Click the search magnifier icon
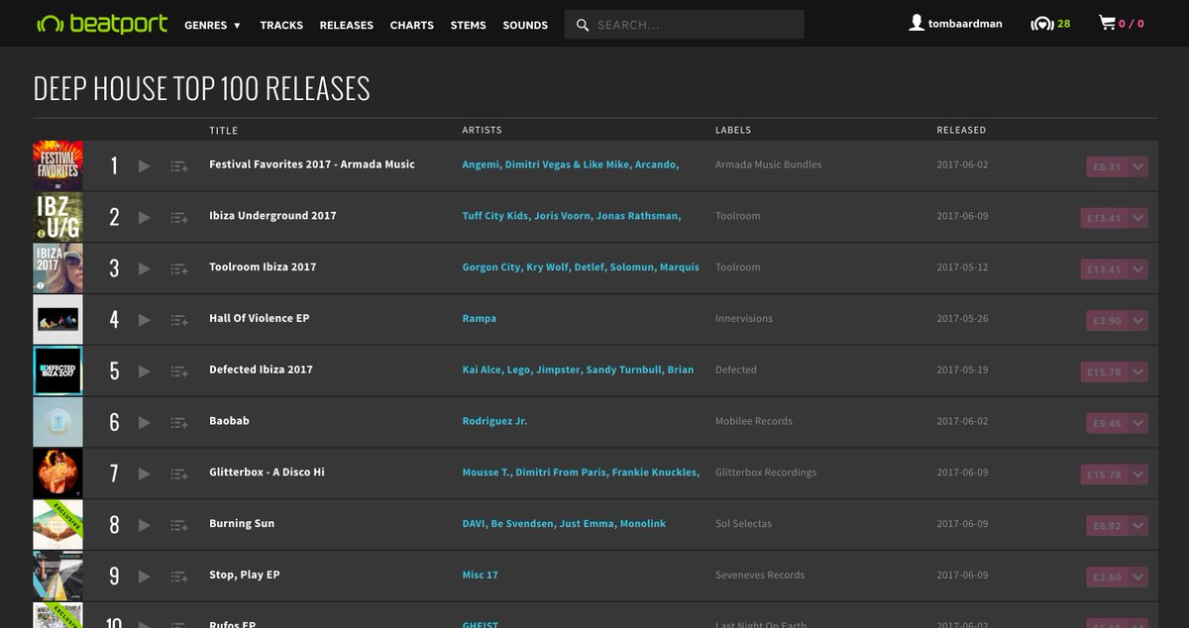1189x628 pixels. pyautogui.click(x=582, y=25)
